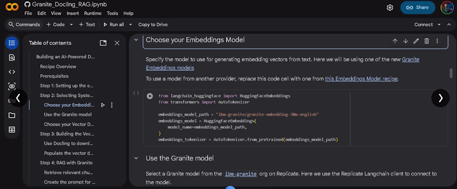Select Step 4: RAG with Granite entry
This screenshot has width=457, height=189.
pyautogui.click(x=66, y=163)
